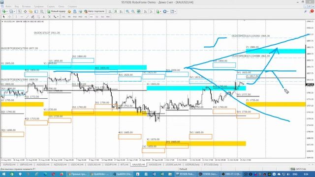Open the Вид menu
This screenshot has height=177, width=315.
point(17,6)
